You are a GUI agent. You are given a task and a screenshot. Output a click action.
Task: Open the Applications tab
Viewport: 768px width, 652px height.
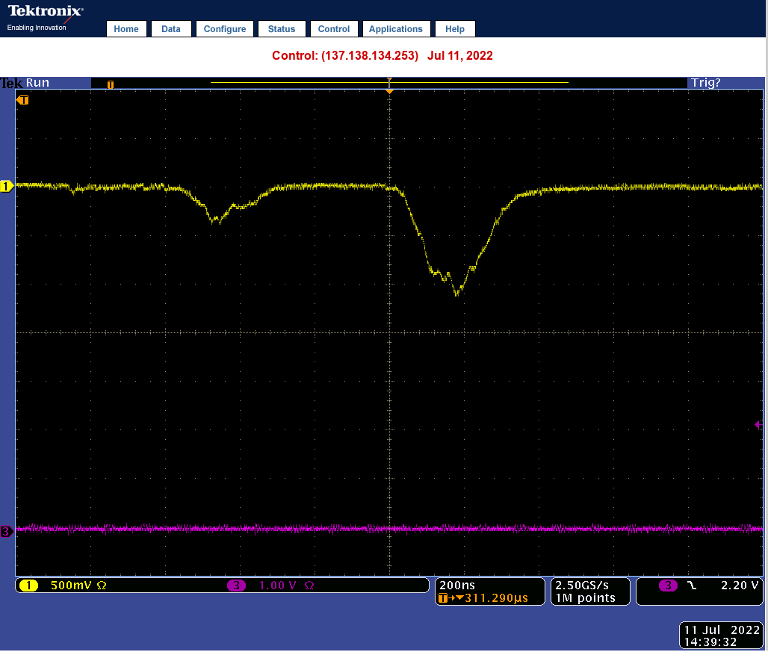tap(395, 29)
